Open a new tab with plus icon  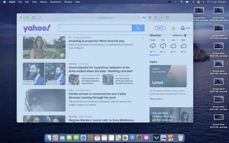pos(161,17)
